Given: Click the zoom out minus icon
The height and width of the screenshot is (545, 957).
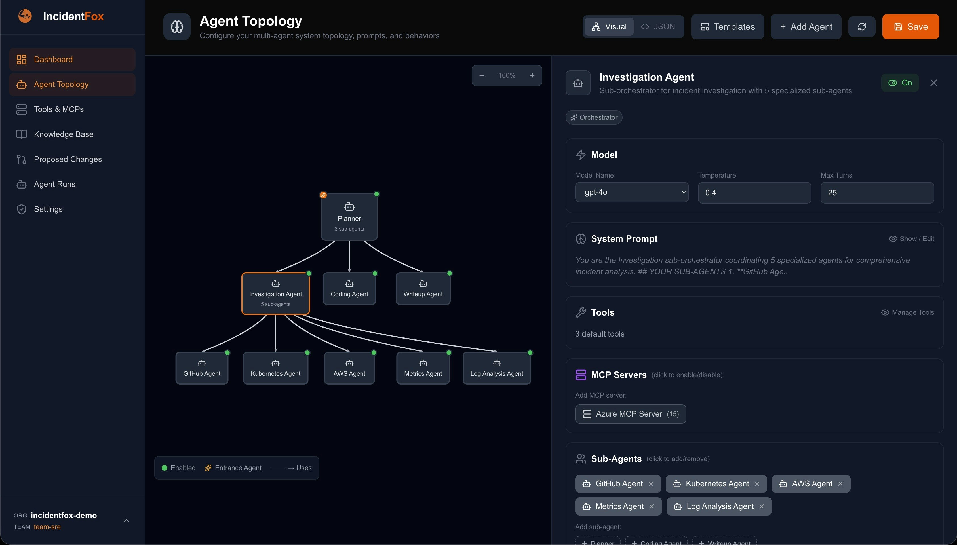Looking at the screenshot, I should [482, 75].
